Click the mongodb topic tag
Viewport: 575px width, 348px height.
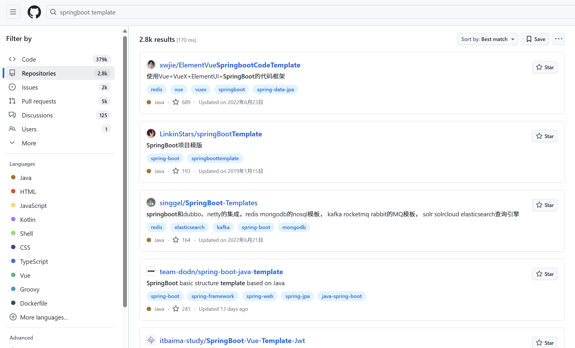(294, 227)
